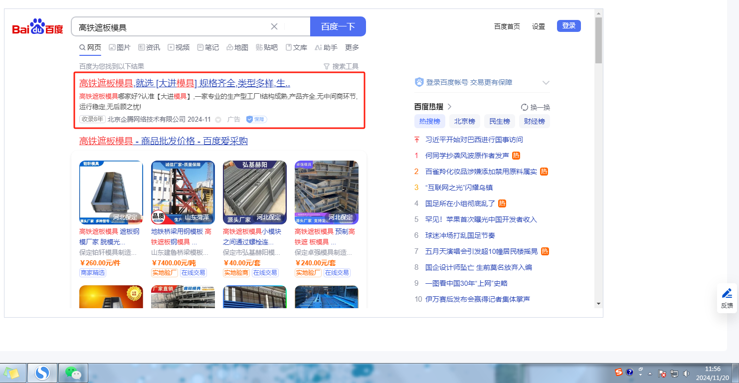Open hot topic 何同学抄袭风波原作者发声

click(x=467, y=156)
